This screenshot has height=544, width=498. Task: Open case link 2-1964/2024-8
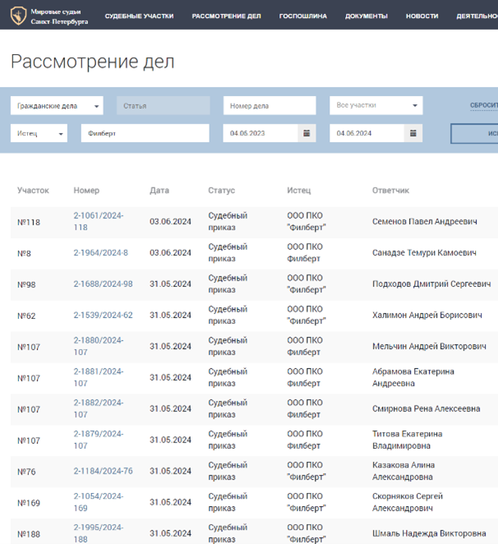(100, 253)
